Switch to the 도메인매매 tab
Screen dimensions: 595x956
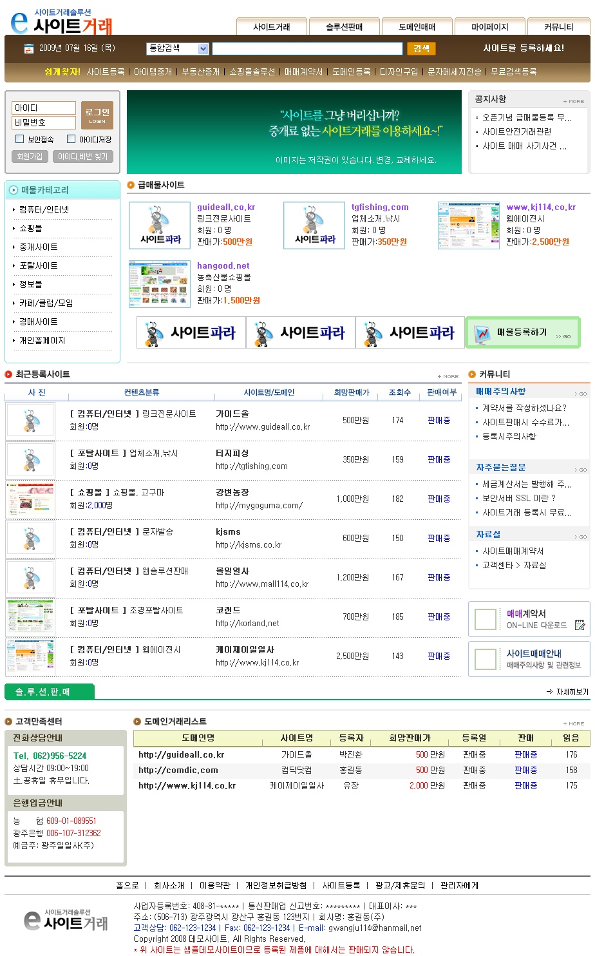[417, 26]
